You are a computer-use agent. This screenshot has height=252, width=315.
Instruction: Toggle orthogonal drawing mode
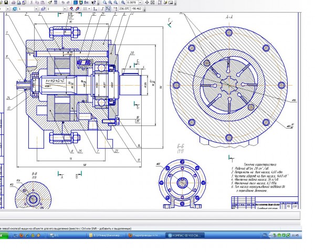point(102,9)
